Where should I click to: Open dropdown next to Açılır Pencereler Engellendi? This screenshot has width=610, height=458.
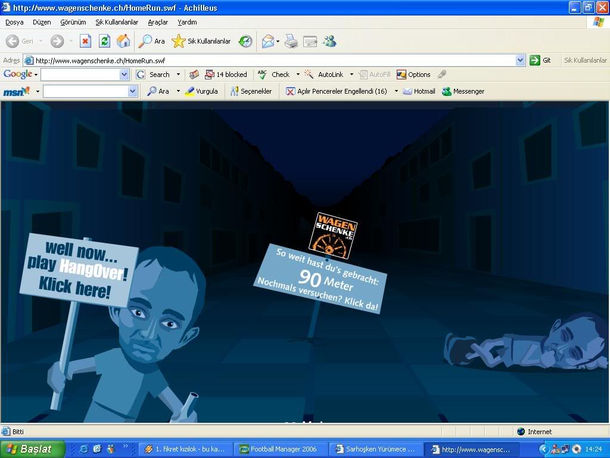point(396,91)
